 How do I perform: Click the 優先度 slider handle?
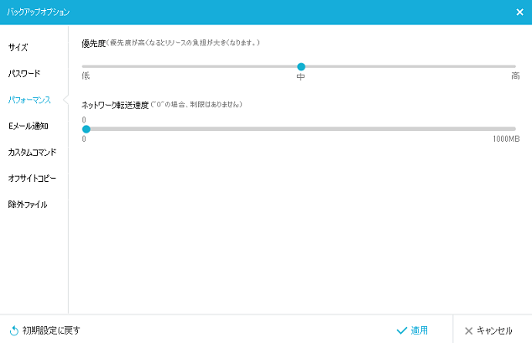coord(301,66)
